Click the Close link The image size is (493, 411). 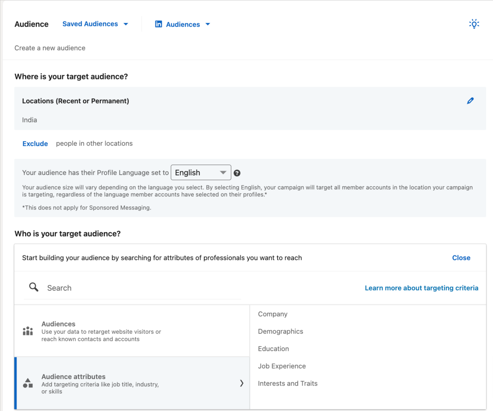coord(461,258)
